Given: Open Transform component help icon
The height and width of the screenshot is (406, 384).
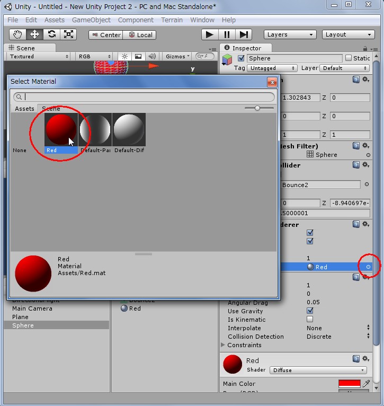Looking at the screenshot, I should coord(356,80).
